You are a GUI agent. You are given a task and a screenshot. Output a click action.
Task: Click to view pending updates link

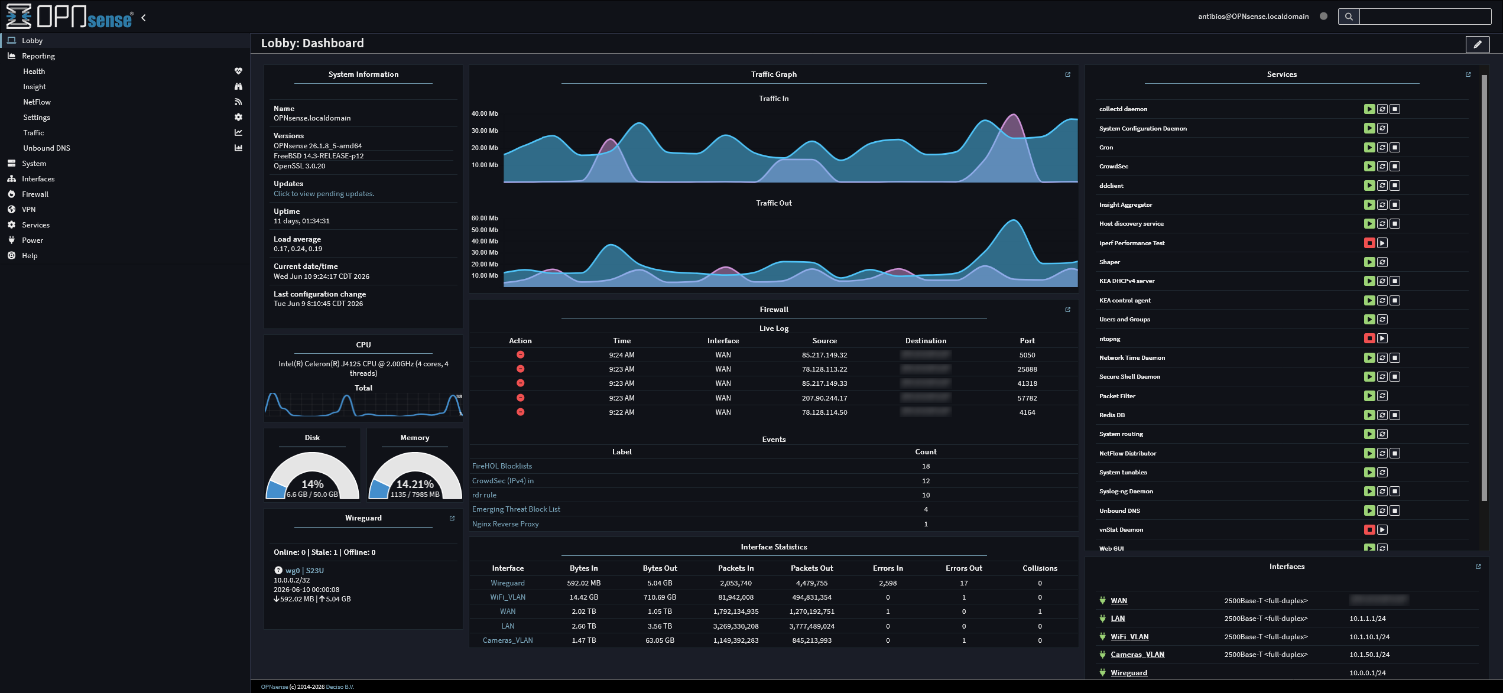(324, 194)
